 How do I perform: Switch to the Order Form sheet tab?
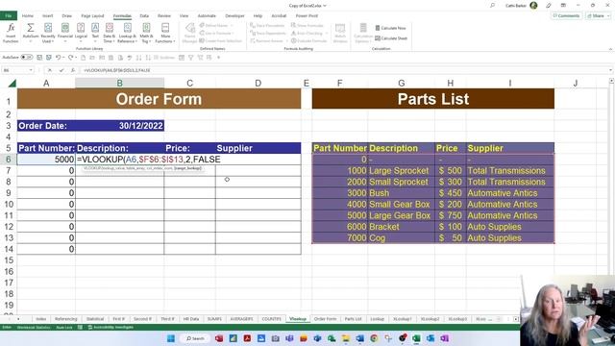(325, 319)
